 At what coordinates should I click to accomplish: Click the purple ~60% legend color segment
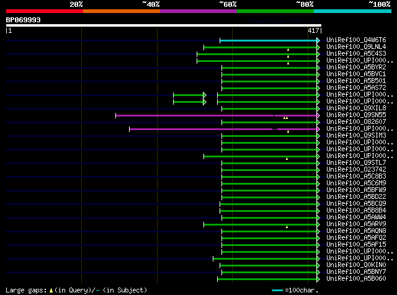tap(198, 11)
